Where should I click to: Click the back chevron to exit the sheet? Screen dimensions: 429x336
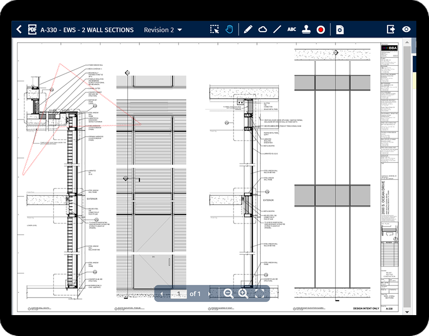[x=19, y=29]
